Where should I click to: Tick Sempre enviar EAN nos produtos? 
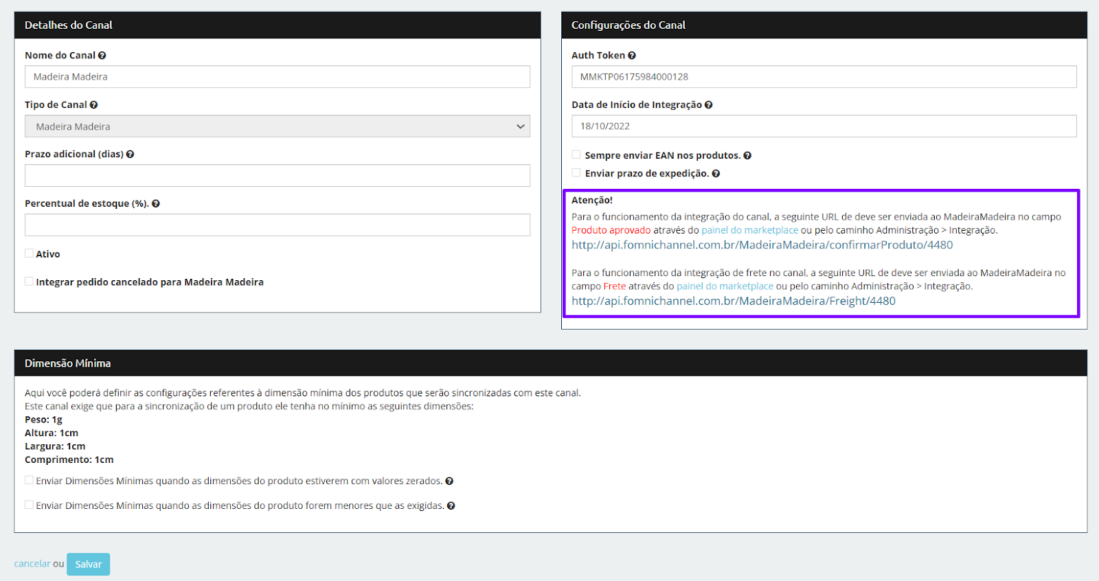point(576,155)
